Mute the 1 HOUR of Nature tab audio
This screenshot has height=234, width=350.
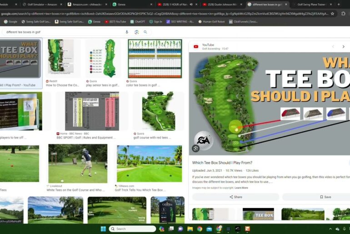pos(191,4)
